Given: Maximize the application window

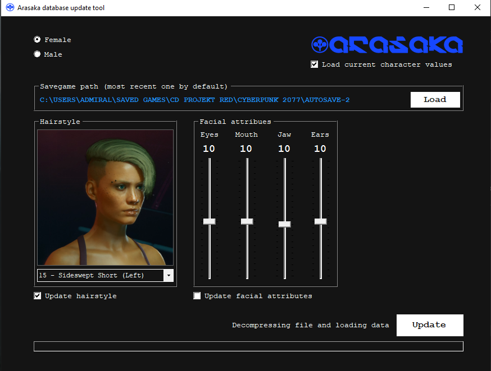Looking at the screenshot, I should coord(452,7).
